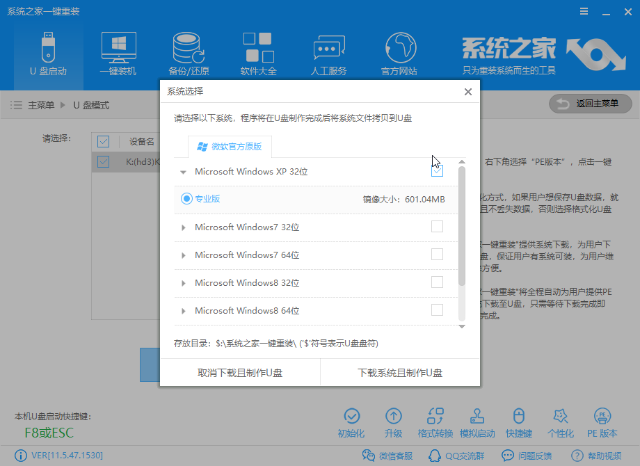Open the 格式转换 format conversion tool
The image size is (640, 466).
[x=435, y=421]
